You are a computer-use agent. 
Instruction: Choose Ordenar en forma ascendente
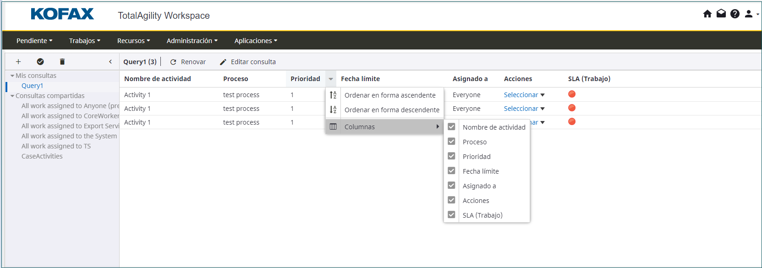[389, 95]
